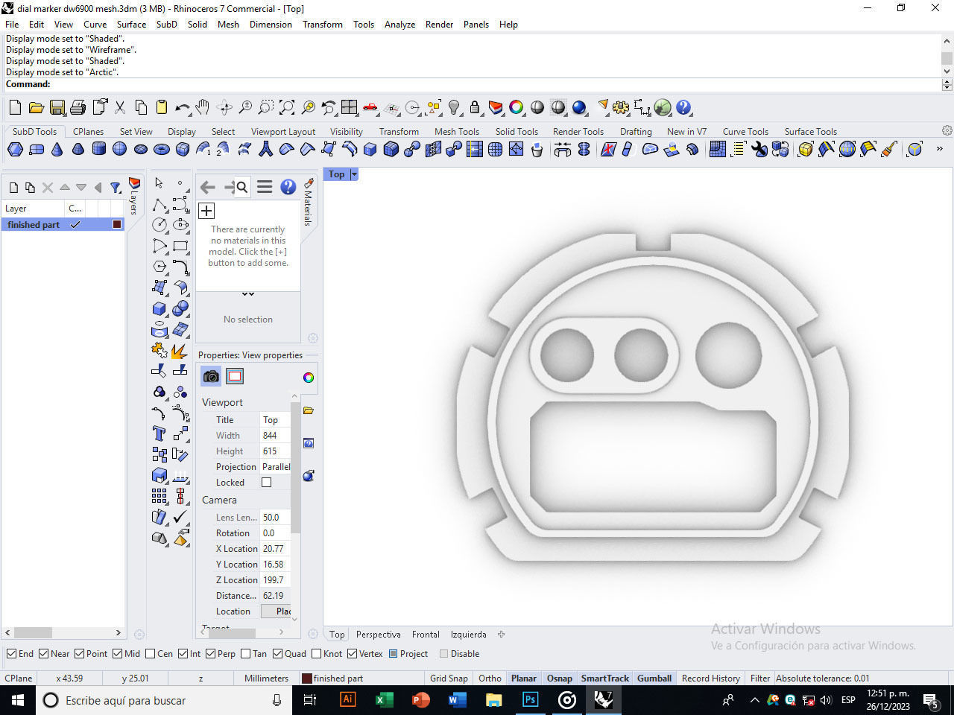Open the Properties panel gear menu
Viewport: 954px width, 715px height.
(x=313, y=635)
